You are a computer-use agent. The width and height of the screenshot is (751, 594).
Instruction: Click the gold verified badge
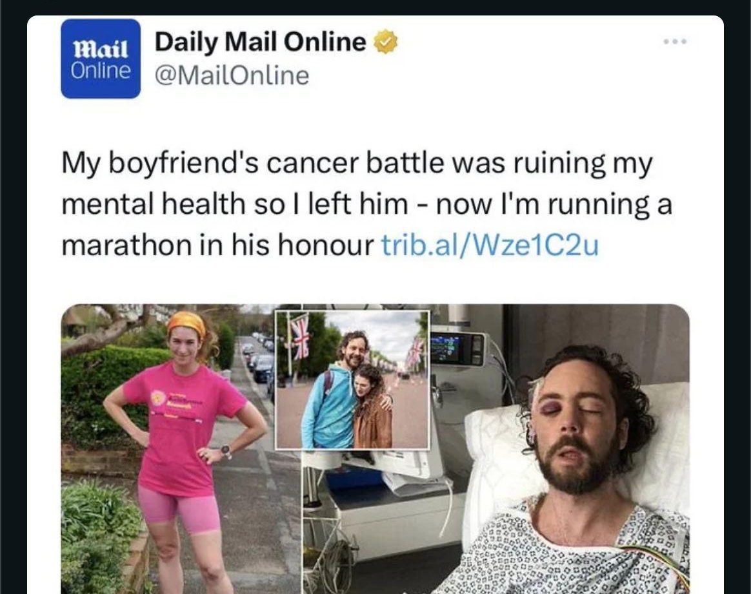tap(385, 42)
